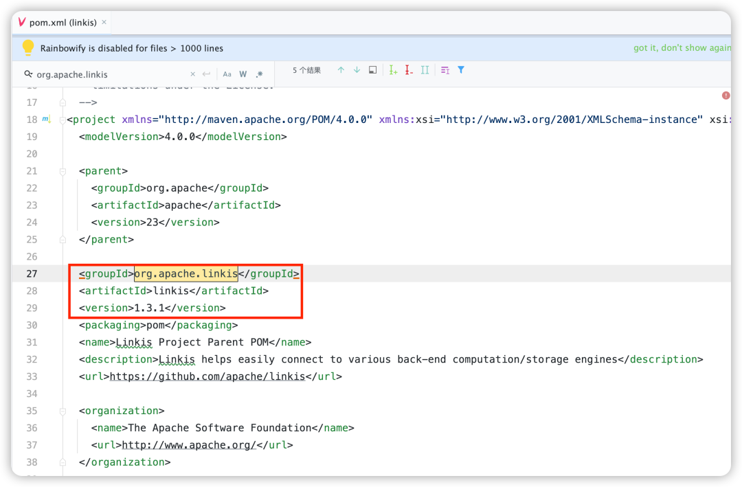Click the yellow light bulb notification icon
The image size is (742, 487).
click(28, 48)
